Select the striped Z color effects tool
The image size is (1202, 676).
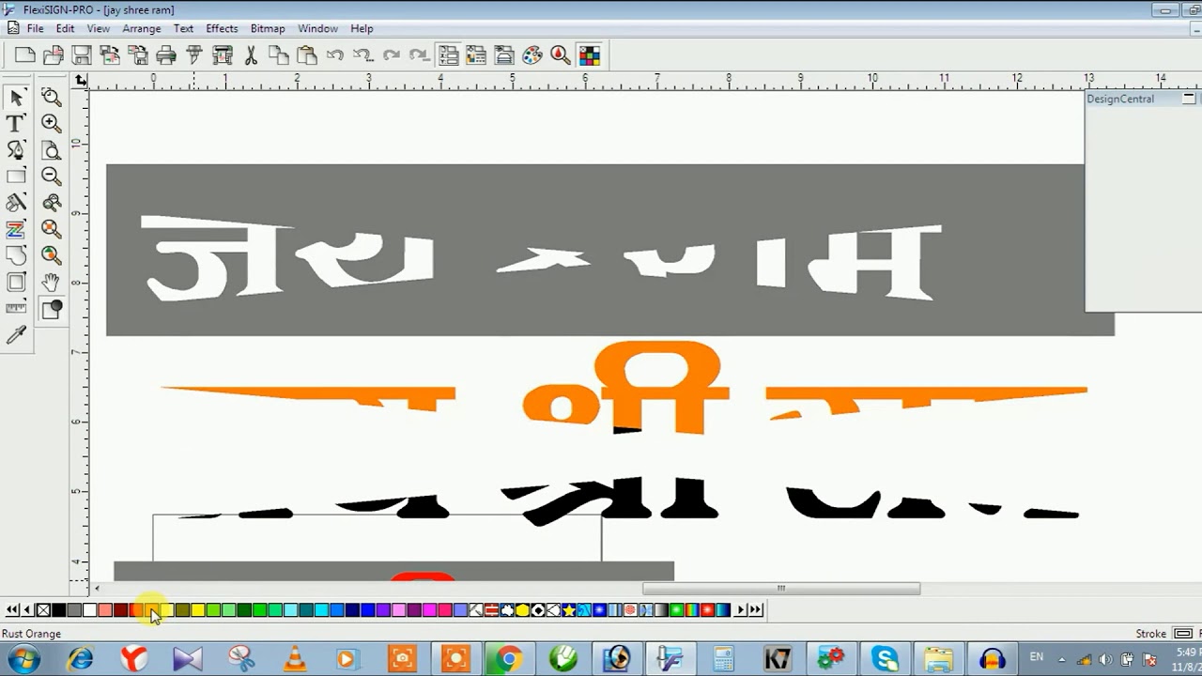[16, 229]
